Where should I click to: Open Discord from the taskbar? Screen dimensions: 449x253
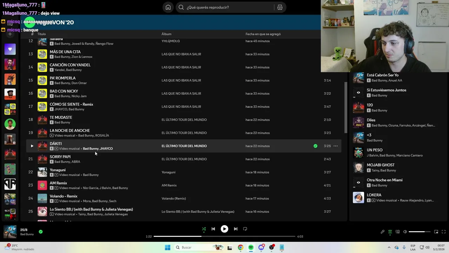pyautogui.click(x=261, y=247)
